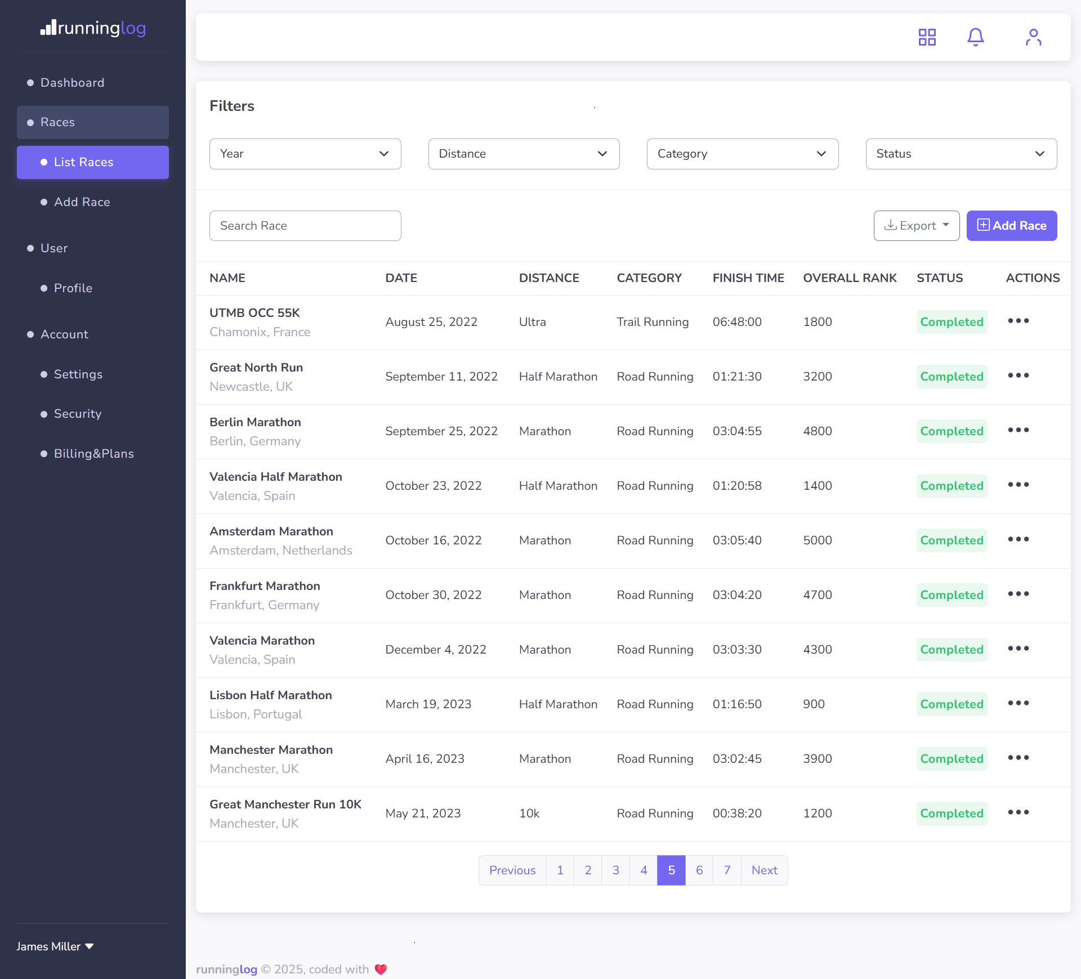Image resolution: width=1081 pixels, height=979 pixels.
Task: Open Settings from the sidebar
Action: (x=78, y=374)
